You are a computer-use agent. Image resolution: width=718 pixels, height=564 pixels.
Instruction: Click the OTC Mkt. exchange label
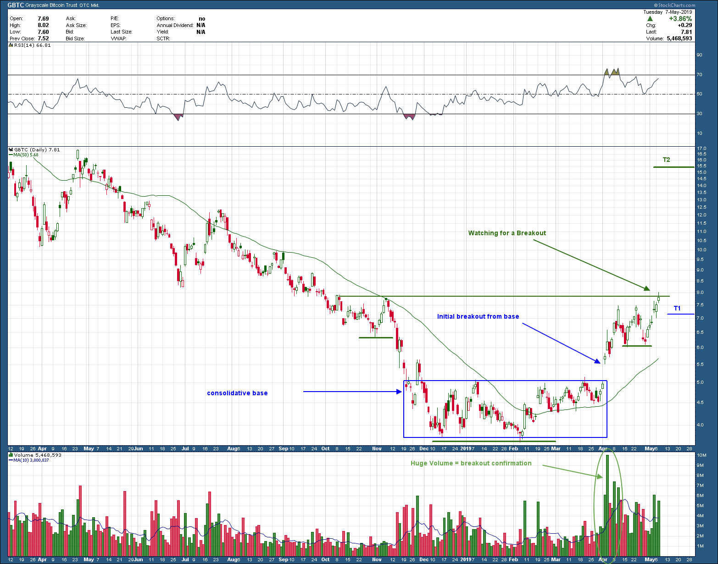pos(89,6)
